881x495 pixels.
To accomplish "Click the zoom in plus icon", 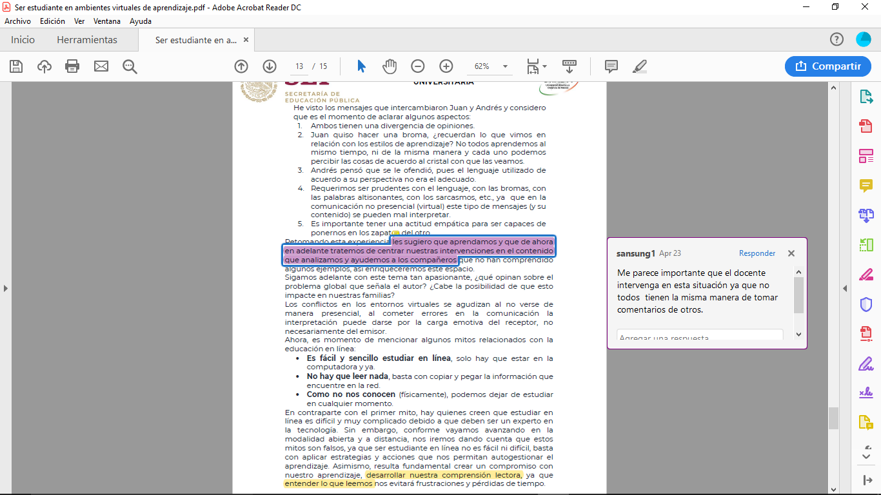I will (x=446, y=66).
